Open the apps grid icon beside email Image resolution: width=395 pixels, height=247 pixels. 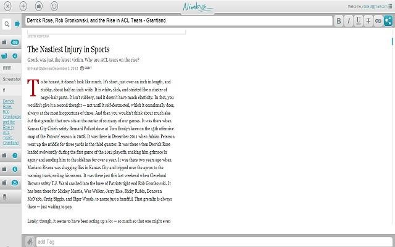[391, 6]
